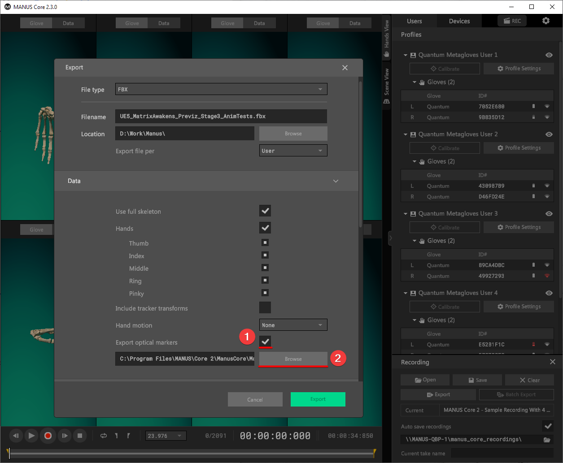
Task: Enable Include tracker transforms
Action: 265,307
